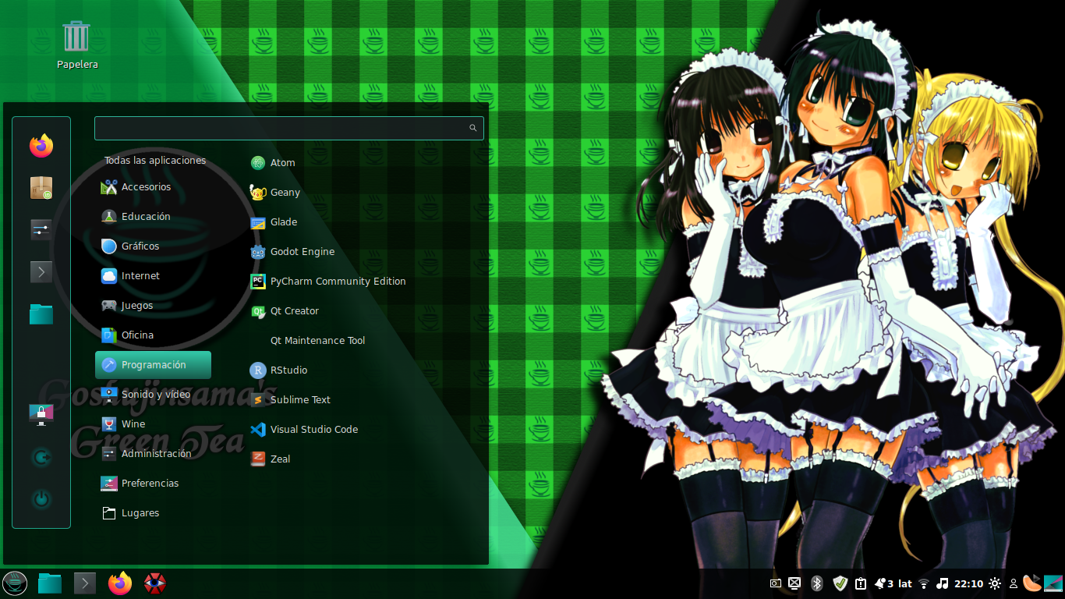
Task: Select the Internet category
Action: [140, 276]
